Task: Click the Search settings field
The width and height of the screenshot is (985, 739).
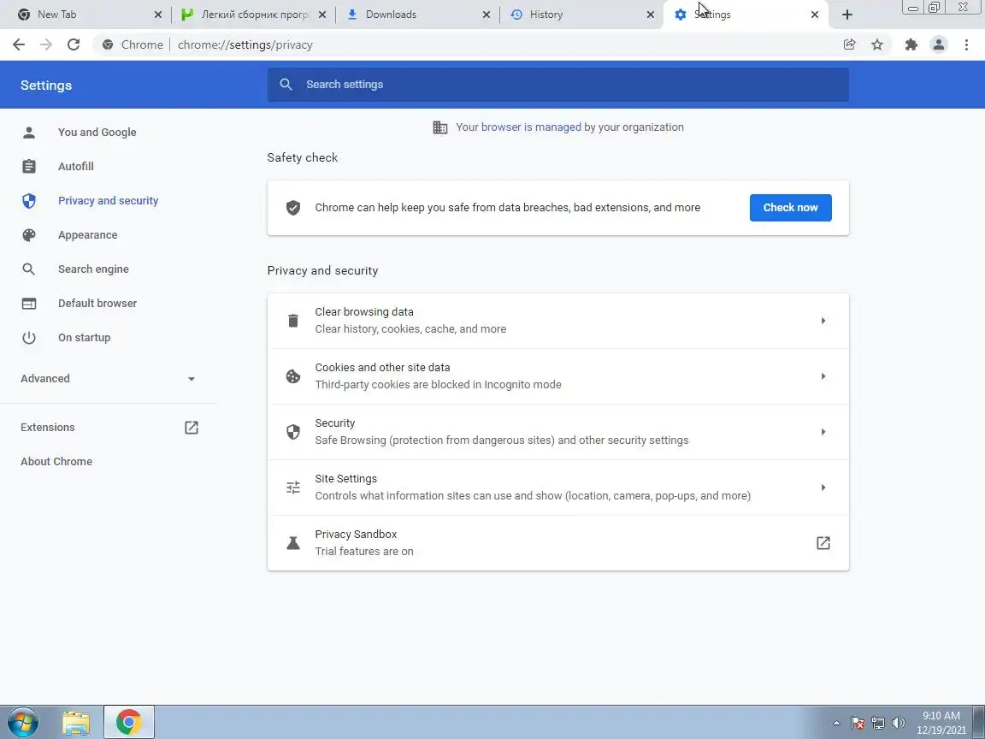Action: pyautogui.click(x=557, y=84)
